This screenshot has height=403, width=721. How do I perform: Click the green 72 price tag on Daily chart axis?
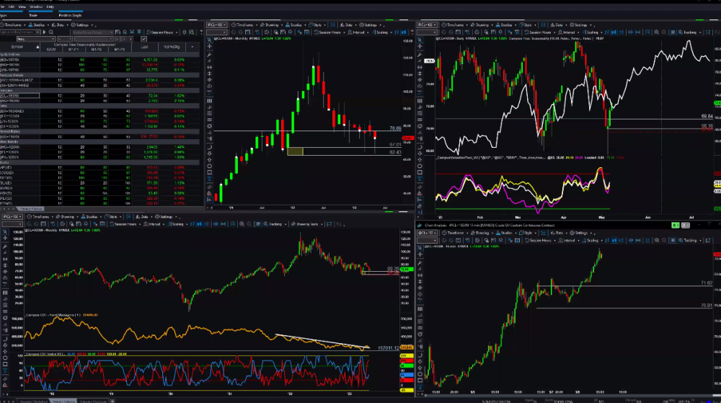point(717,102)
